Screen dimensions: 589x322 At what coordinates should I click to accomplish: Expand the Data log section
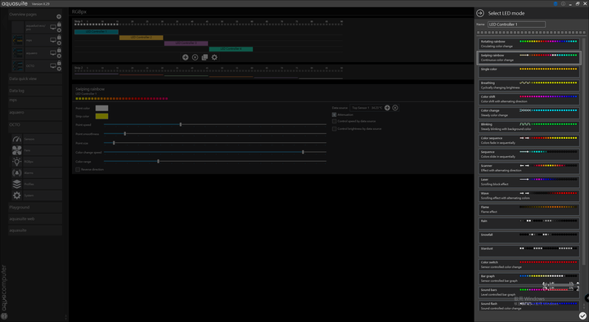[x=35, y=91]
